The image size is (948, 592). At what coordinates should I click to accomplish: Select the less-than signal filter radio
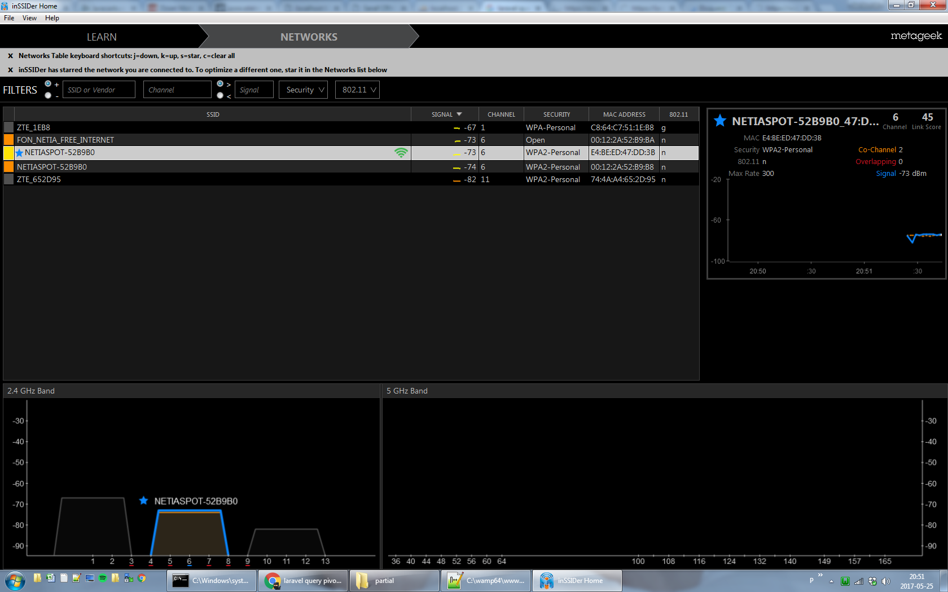point(220,95)
